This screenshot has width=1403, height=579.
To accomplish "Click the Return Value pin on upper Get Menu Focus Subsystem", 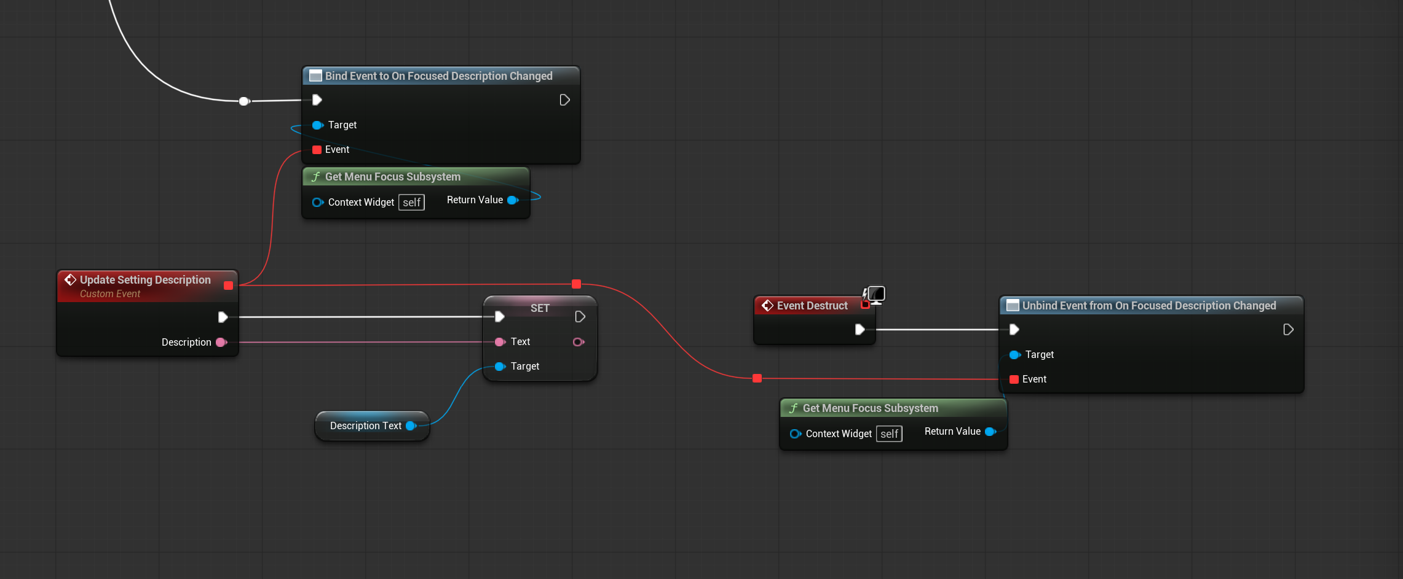I will [x=513, y=200].
